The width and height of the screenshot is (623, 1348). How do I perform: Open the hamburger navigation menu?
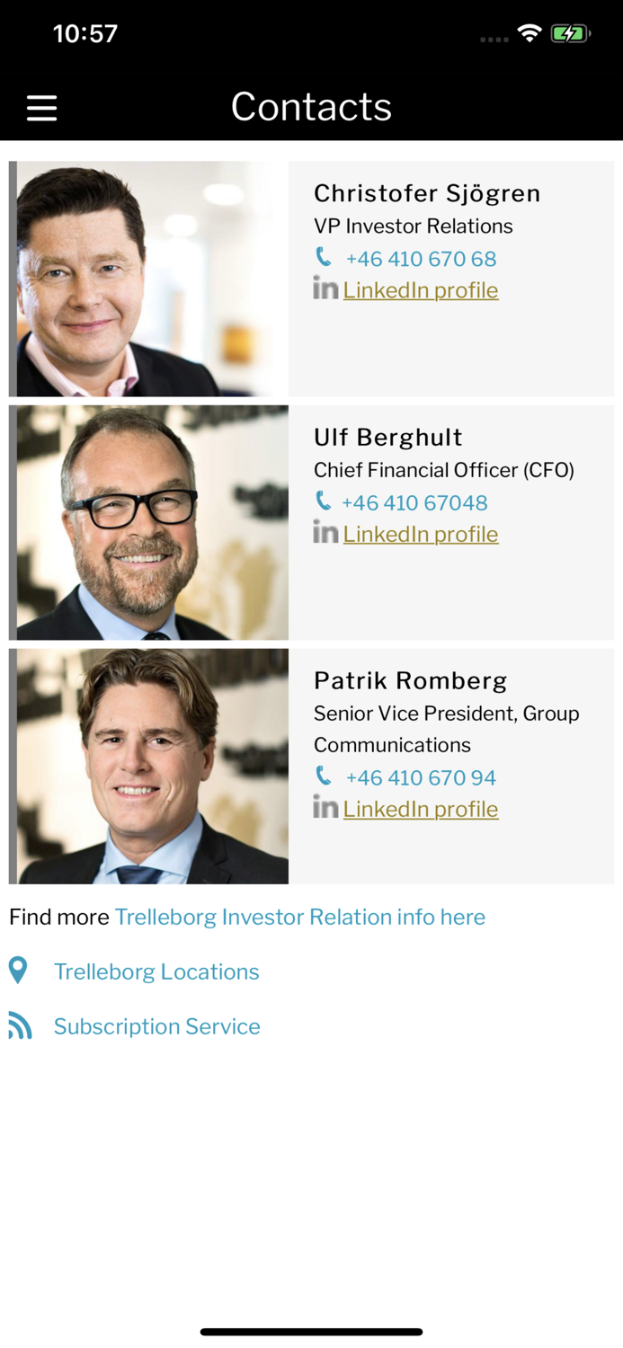pos(41,107)
